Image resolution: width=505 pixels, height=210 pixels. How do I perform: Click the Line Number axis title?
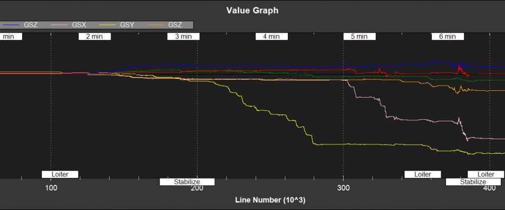pos(270,201)
